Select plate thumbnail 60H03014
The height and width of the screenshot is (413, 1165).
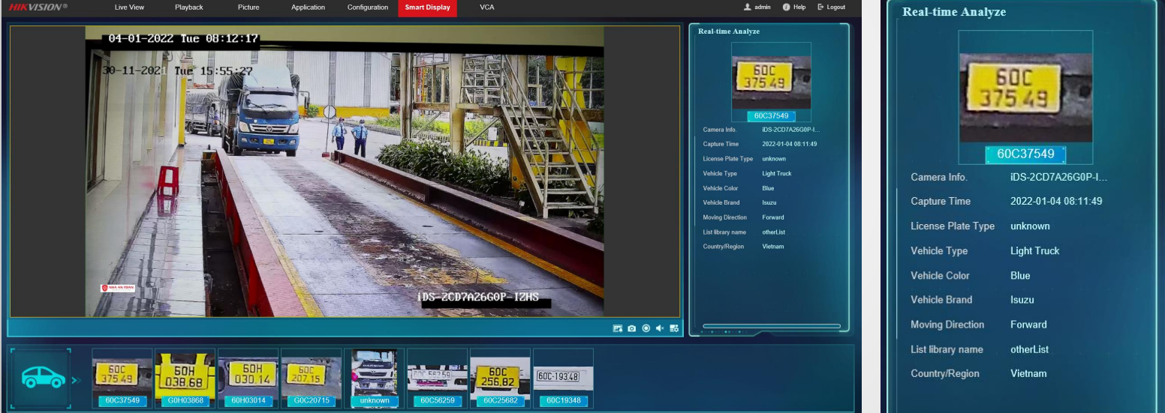pyautogui.click(x=248, y=376)
